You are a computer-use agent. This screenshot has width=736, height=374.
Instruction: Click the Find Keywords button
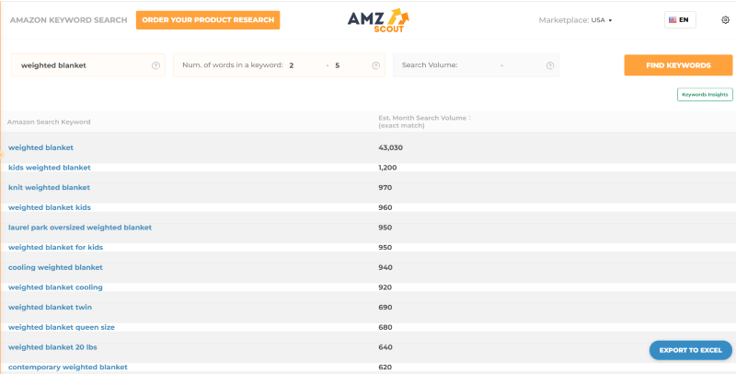(678, 65)
